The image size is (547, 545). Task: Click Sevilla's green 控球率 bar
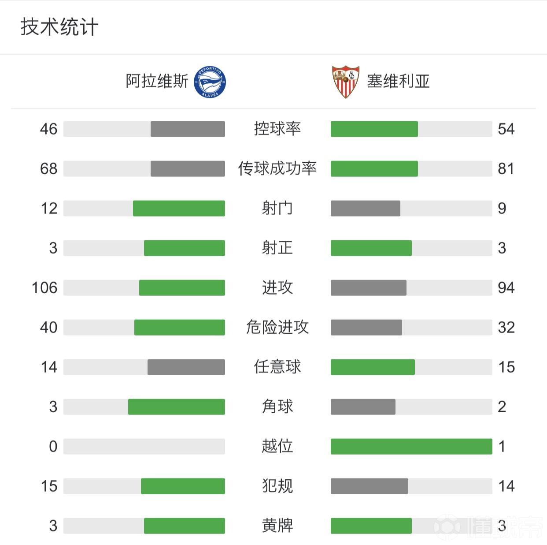[374, 129]
